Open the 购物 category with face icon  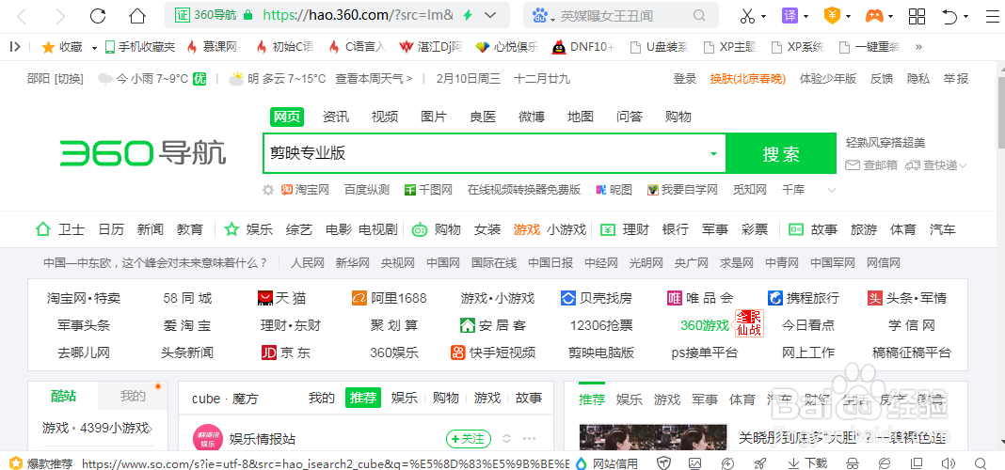437,229
